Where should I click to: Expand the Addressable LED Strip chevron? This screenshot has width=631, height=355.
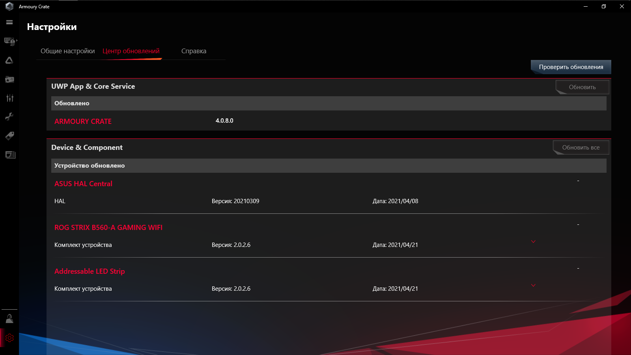point(533,286)
